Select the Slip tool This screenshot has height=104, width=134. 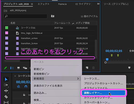tap(6, 102)
